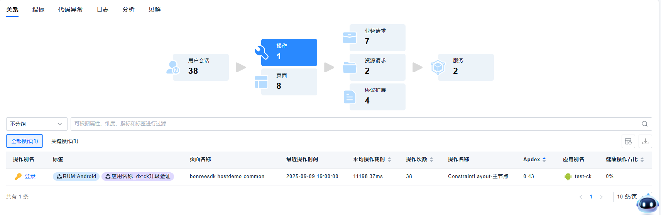Switch to the 代码异常 tab
Screen dimensions: 661x215
click(70, 9)
